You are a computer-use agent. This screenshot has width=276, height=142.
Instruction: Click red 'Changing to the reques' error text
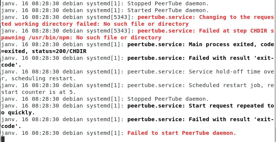[237, 17]
